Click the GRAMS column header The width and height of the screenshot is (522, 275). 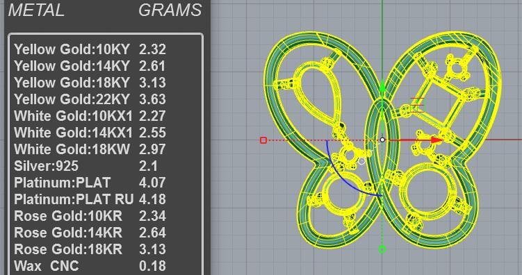pyautogui.click(x=170, y=10)
